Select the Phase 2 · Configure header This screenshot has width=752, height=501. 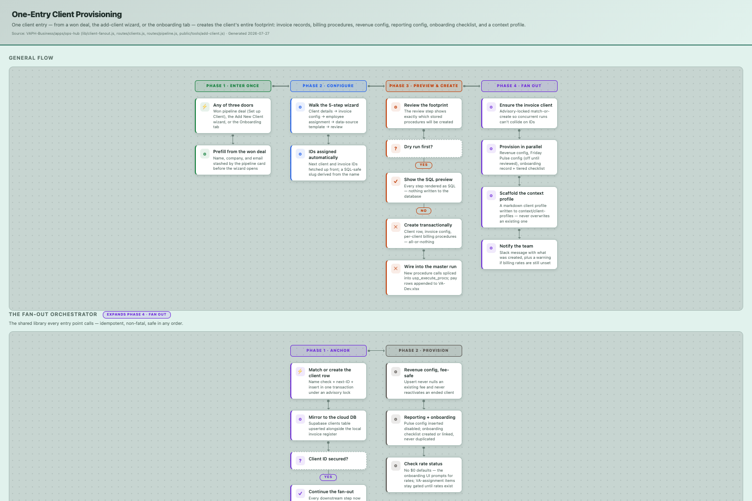[x=329, y=86]
